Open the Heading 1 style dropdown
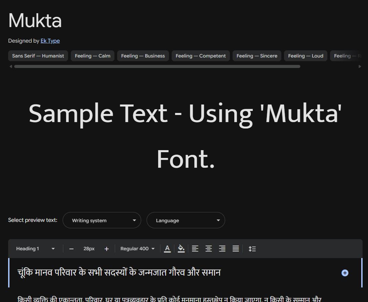This screenshot has width=368, height=302. 36,249
